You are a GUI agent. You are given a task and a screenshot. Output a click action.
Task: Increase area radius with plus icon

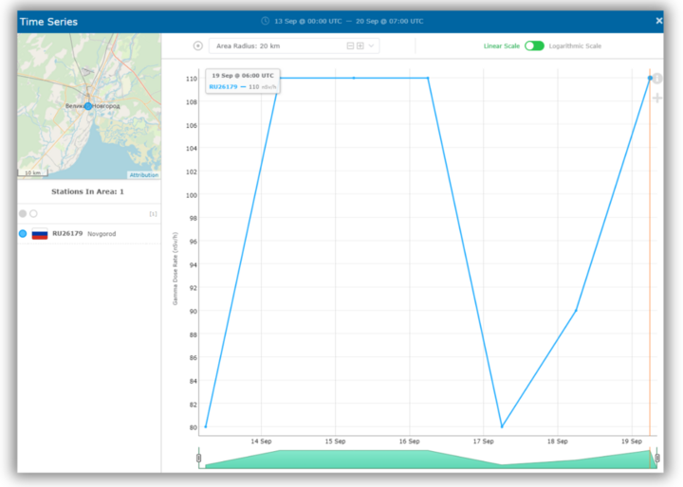(360, 45)
